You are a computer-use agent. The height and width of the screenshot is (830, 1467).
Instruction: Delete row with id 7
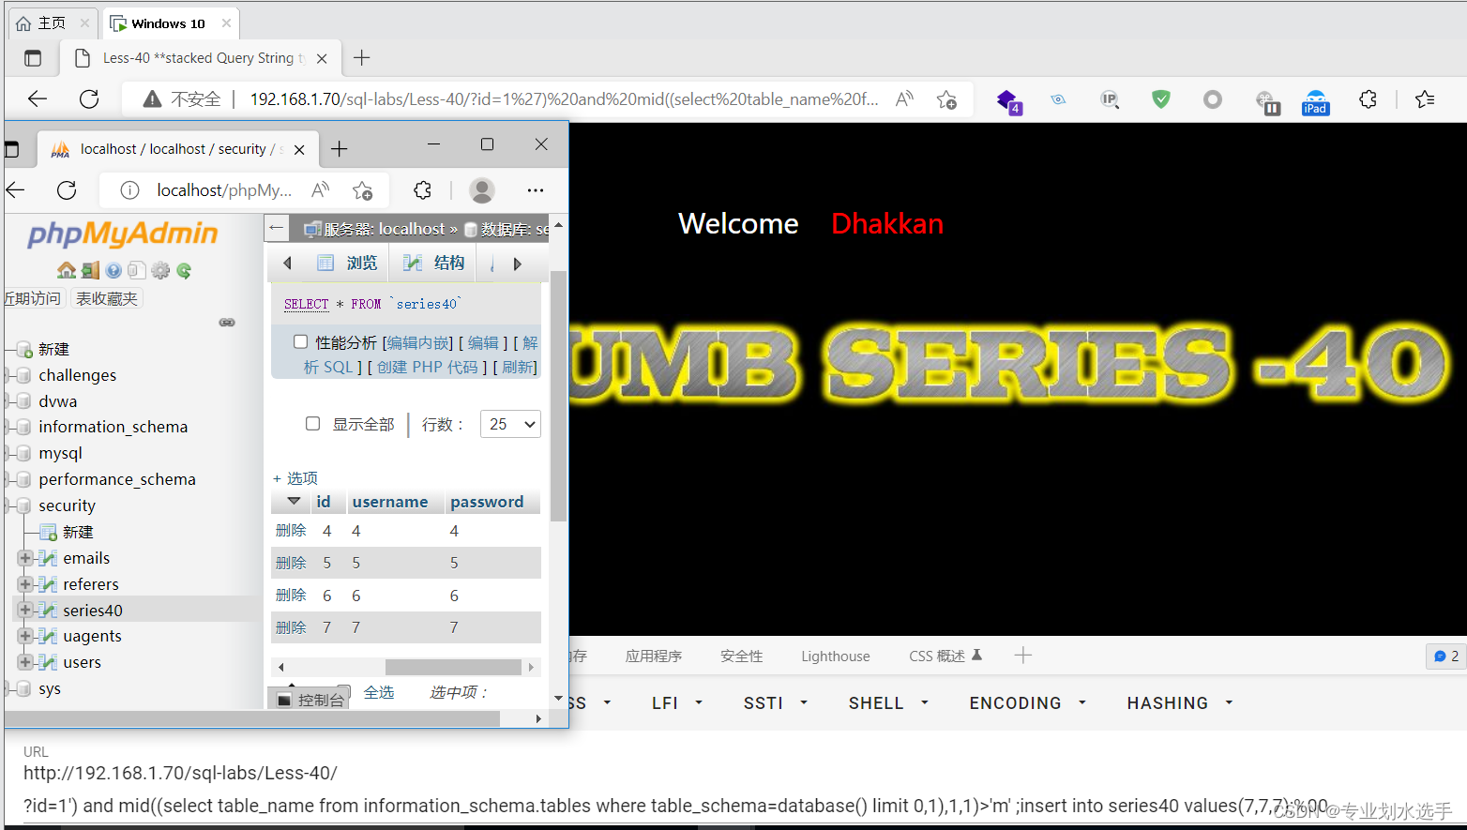point(291,627)
